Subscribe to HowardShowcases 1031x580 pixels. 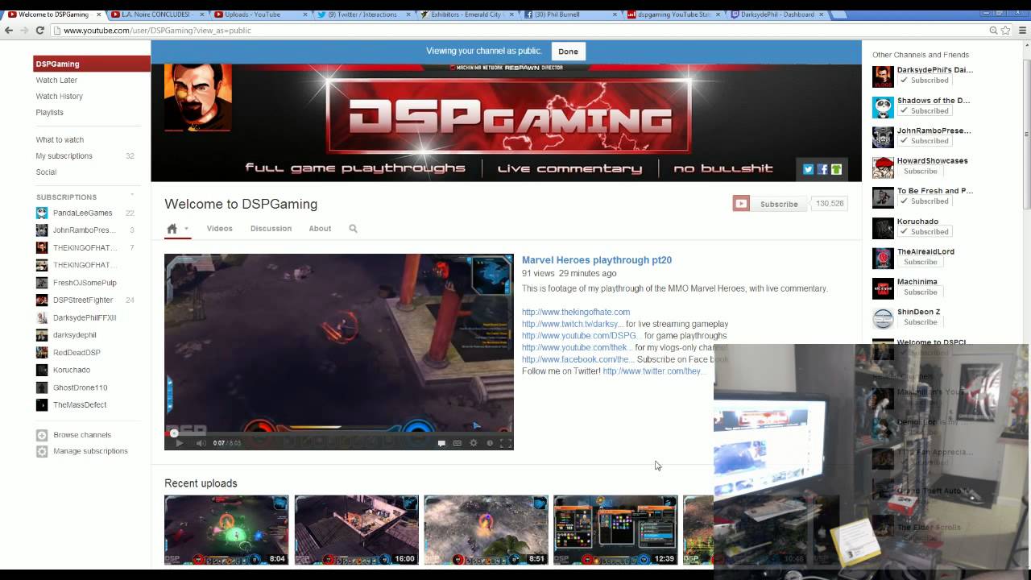point(920,171)
